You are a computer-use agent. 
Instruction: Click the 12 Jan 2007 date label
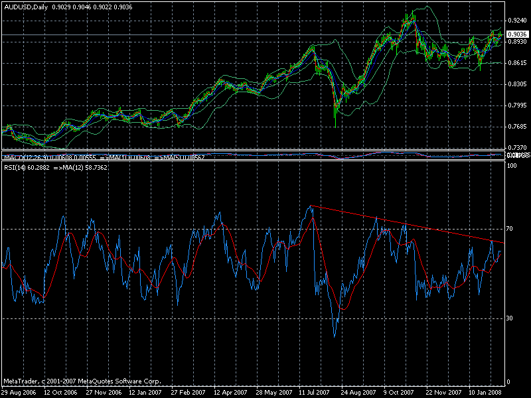click(145, 393)
